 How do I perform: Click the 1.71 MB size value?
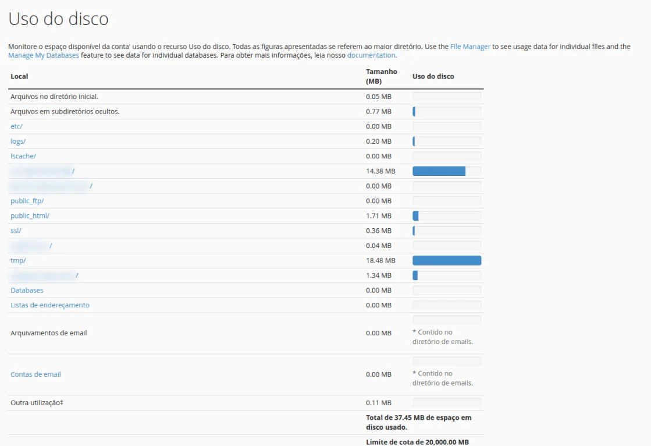tap(379, 216)
